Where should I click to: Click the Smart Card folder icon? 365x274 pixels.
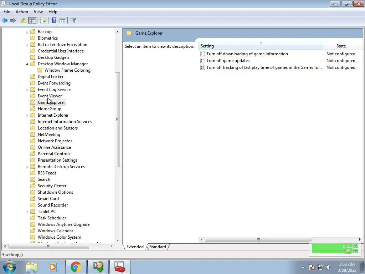pos(33,198)
